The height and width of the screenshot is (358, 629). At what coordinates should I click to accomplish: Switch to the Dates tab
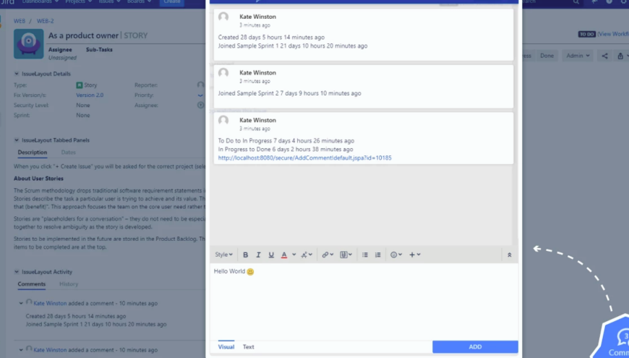[68, 153]
